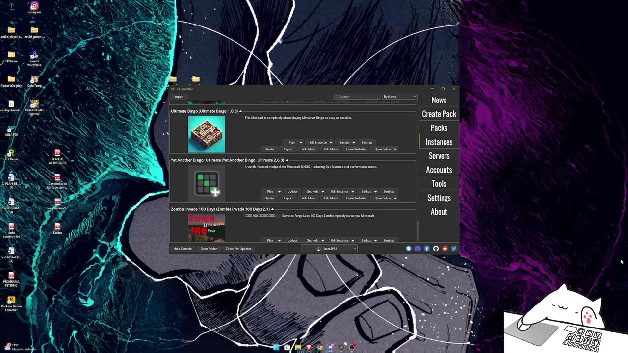This screenshot has width=628, height=353.
Task: Open Core Temp desktop shortcut
Action: pyautogui.click(x=34, y=81)
